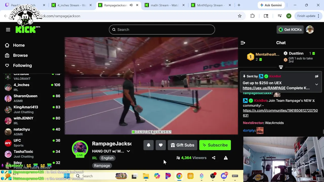The height and width of the screenshot is (182, 324).
Task: Open Task View in the taskbar
Action: pos(134,176)
